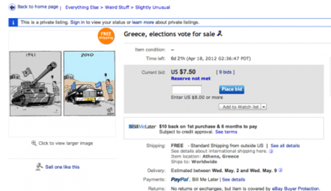The height and width of the screenshot is (191, 331).
Task: Click the magnifier icon for larger image
Action: 34,143
